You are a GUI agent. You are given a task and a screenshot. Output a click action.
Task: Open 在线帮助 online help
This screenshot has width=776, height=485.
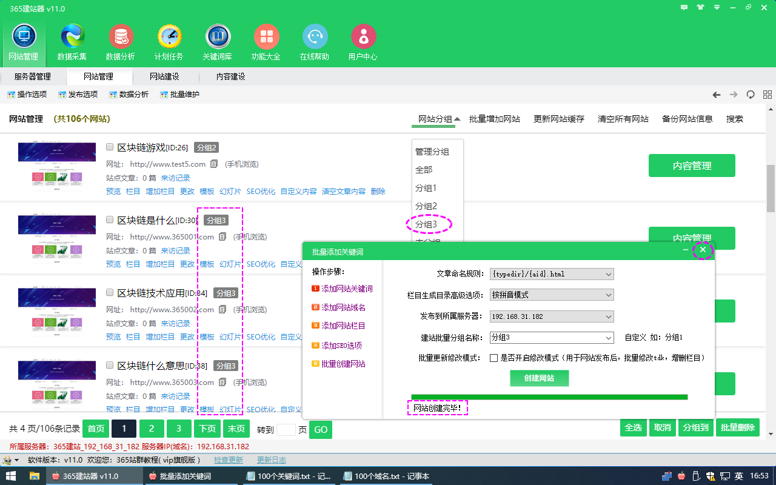[315, 42]
